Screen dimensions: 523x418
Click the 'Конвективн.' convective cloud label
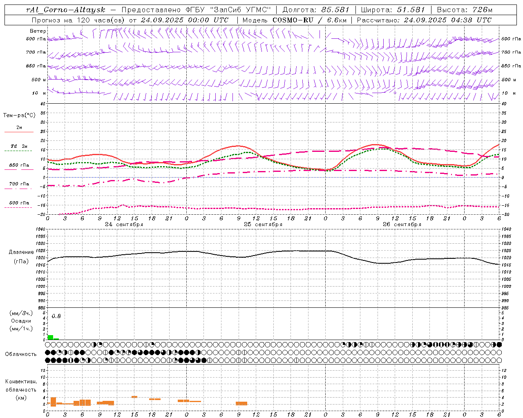(x=21, y=382)
